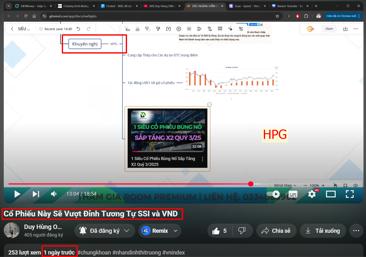
Task: Insert a text element with T tool
Action: click(168, 29)
